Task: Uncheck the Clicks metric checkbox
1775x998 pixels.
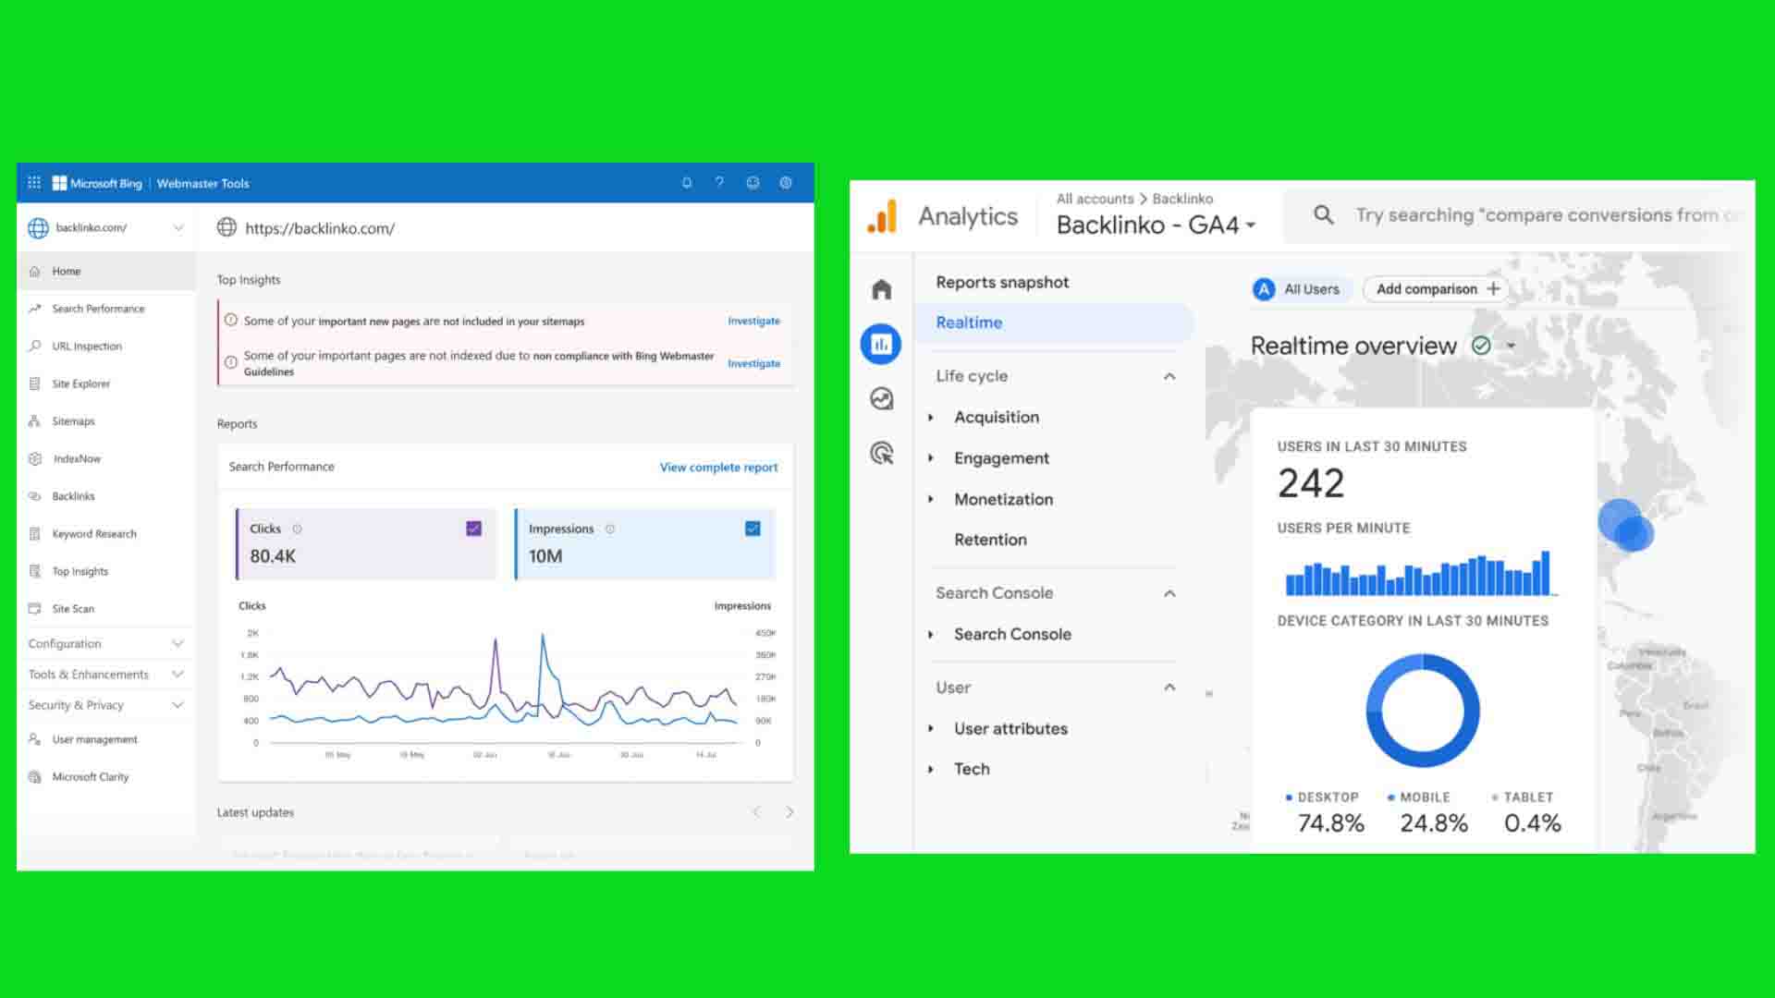Action: (473, 529)
